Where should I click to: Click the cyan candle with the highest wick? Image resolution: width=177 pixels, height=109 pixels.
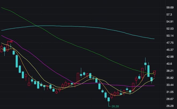[x=145, y=64]
